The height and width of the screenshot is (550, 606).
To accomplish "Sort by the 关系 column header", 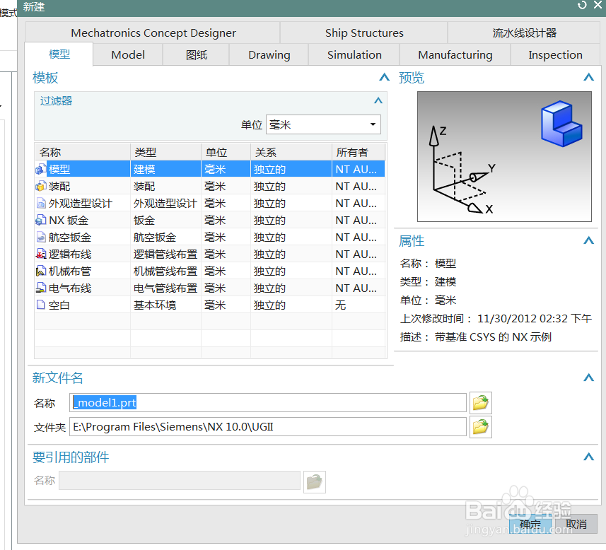I will pyautogui.click(x=291, y=152).
